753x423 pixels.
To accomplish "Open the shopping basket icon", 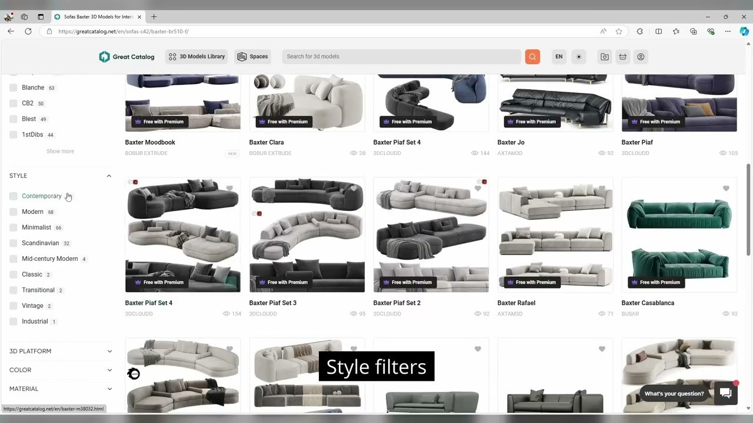I will pos(622,57).
